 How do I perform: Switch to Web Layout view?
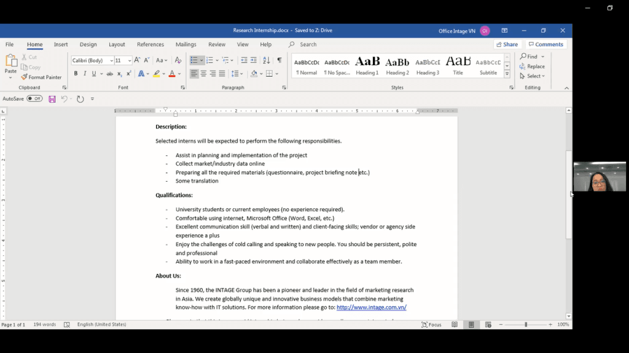pyautogui.click(x=488, y=325)
